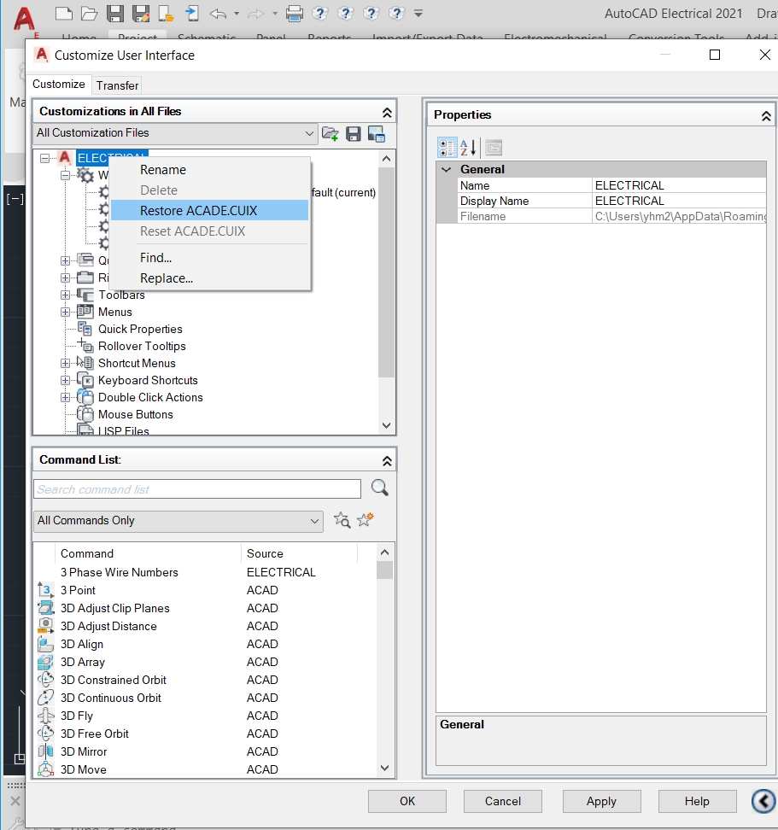This screenshot has height=830, width=778.
Task: Click the Load partial customization file icon
Action: click(x=331, y=133)
